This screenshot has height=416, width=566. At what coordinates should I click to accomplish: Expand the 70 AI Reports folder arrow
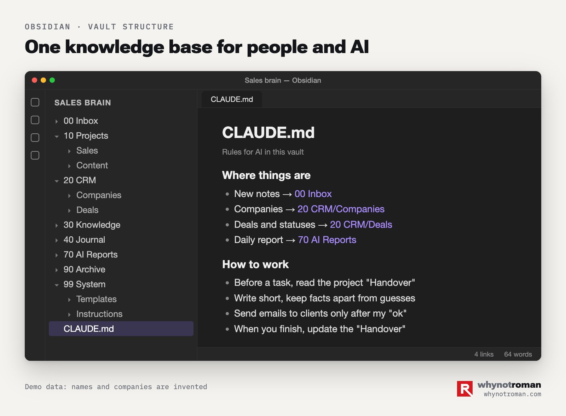(57, 255)
